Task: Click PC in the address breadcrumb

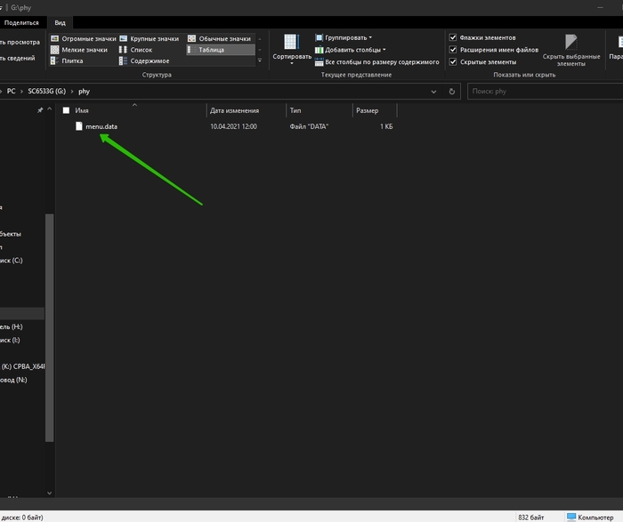Action: pyautogui.click(x=11, y=92)
